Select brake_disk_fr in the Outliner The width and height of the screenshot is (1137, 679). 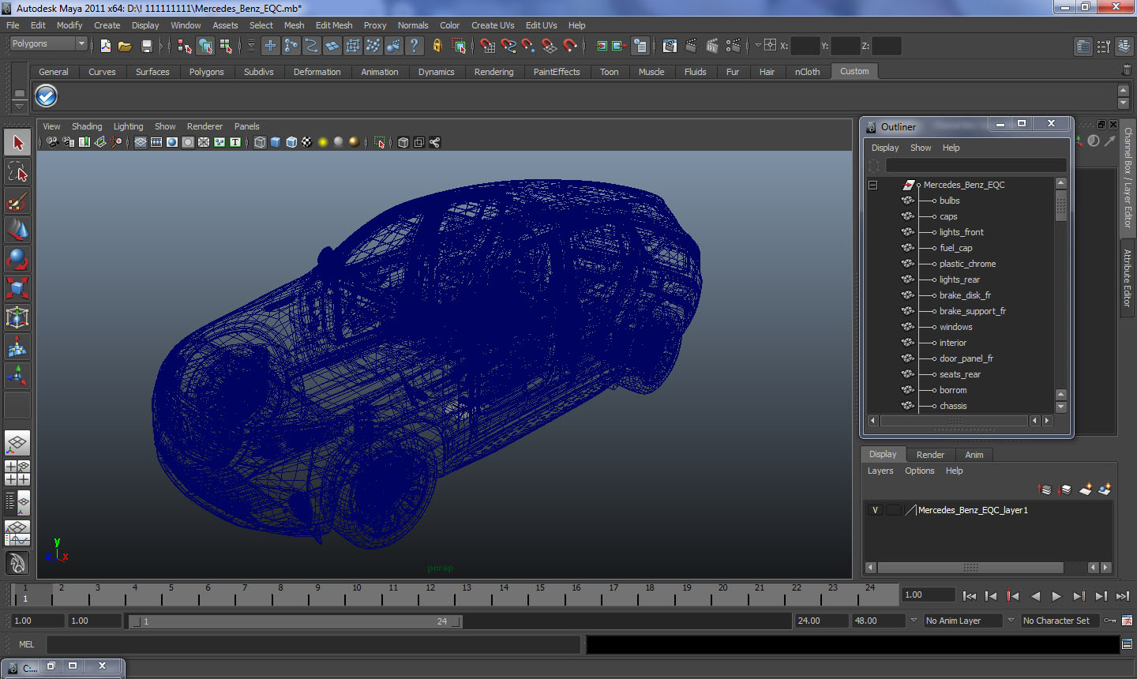point(965,295)
